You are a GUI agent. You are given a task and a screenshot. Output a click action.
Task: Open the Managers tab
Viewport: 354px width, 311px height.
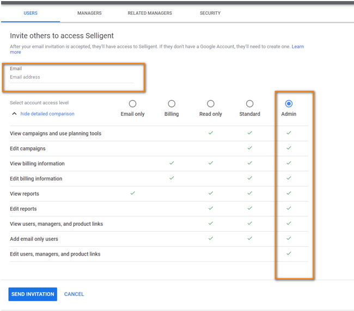[x=89, y=13]
